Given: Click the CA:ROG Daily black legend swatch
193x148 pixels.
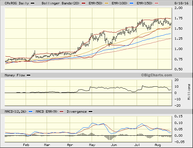Looking at the screenshot, I should tap(33, 3).
